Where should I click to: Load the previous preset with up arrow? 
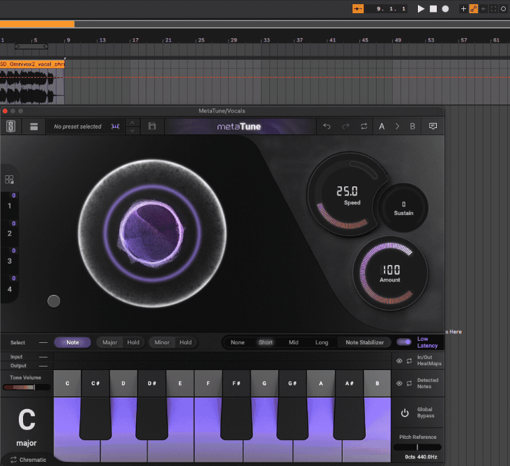pyautogui.click(x=132, y=122)
